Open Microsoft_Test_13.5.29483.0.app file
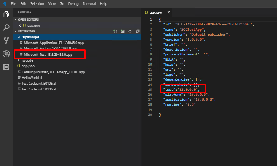The image size is (277, 166). pos(48,54)
